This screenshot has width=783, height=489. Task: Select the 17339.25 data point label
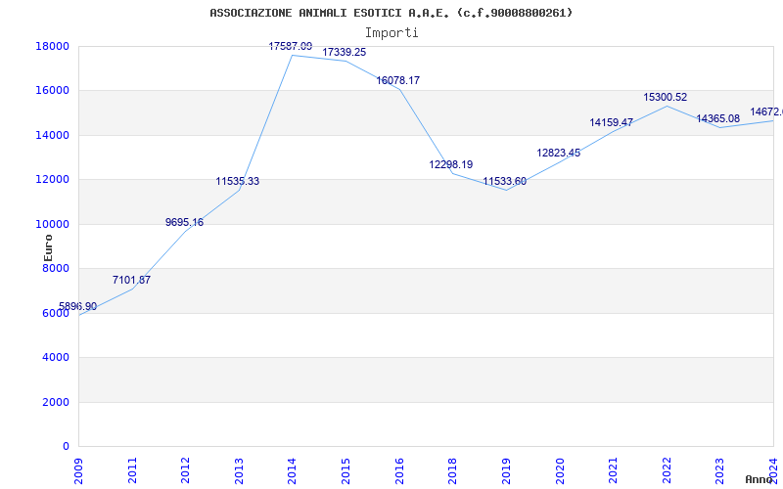(345, 52)
